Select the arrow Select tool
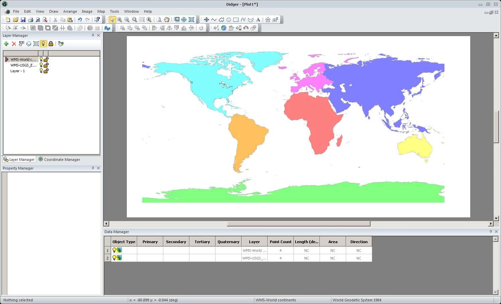This screenshot has width=501, height=304. (112, 20)
